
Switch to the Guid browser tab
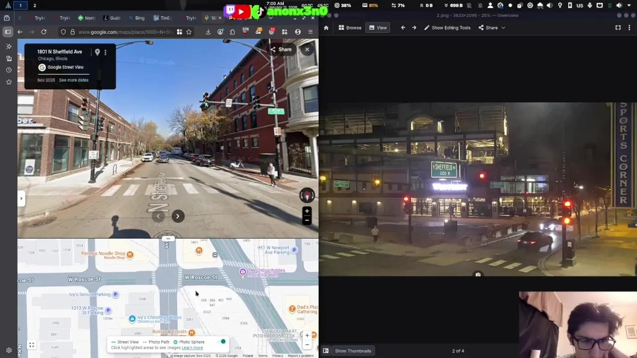click(111, 18)
